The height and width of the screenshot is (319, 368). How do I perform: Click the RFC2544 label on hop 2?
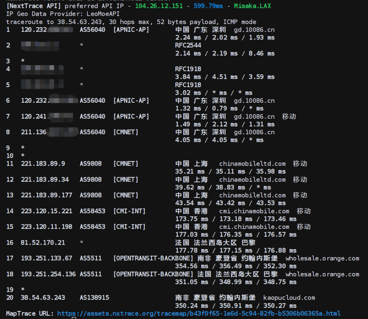pyautogui.click(x=188, y=45)
